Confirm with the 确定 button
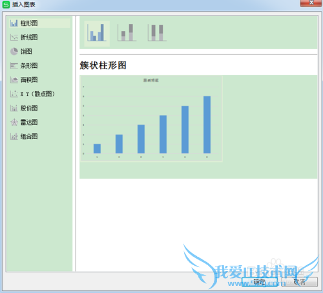This screenshot has height=293, width=323. click(259, 282)
